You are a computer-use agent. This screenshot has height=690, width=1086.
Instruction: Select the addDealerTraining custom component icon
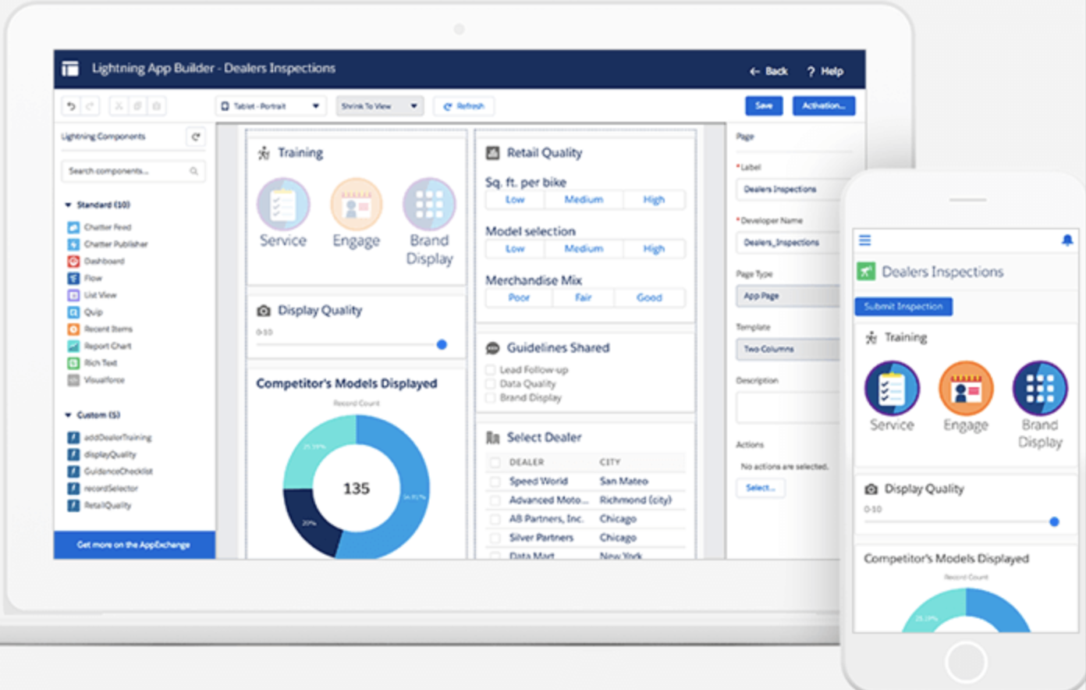73,438
